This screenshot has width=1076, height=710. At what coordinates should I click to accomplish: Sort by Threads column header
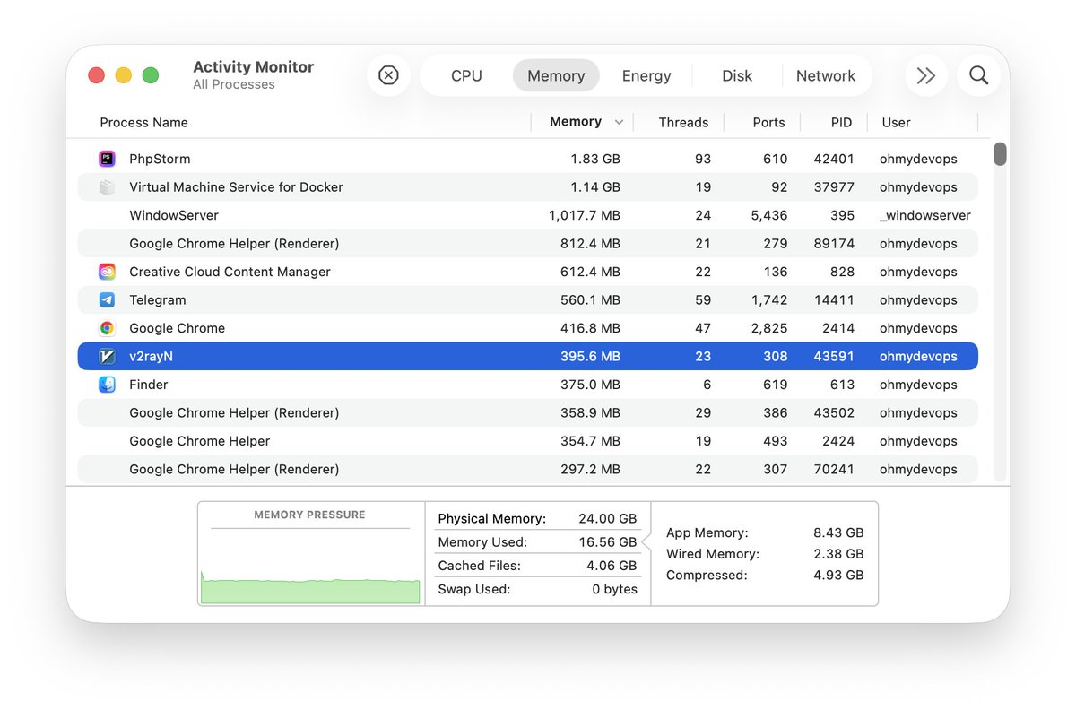[x=683, y=122]
